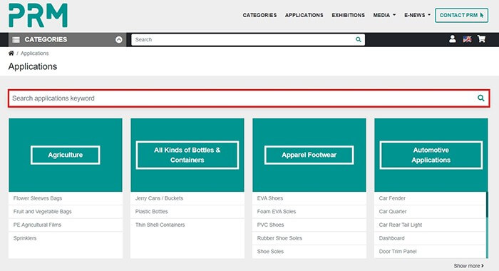Open the Apparel Footwear tile
The width and height of the screenshot is (499, 271).
pos(309,155)
